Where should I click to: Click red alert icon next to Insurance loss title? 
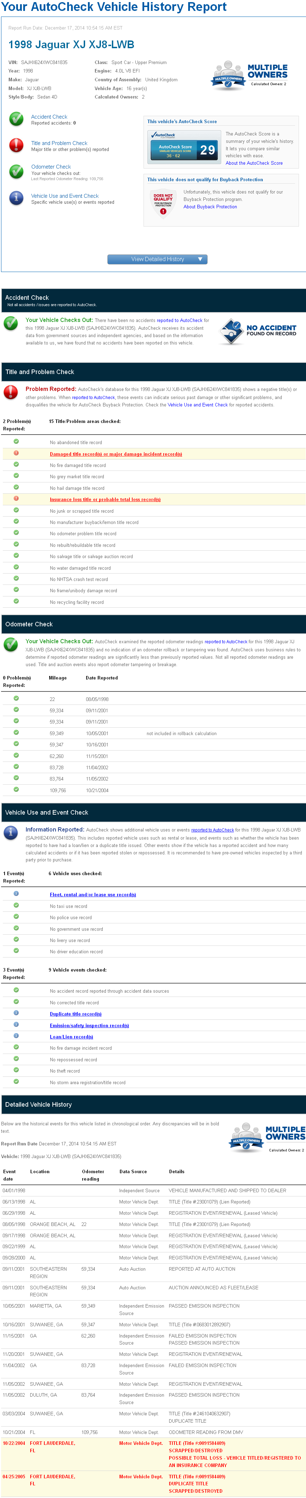click(x=16, y=498)
